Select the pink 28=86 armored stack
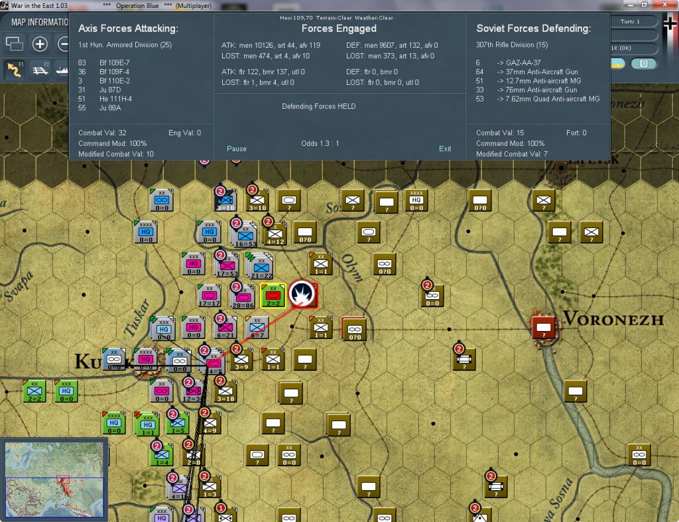The height and width of the screenshot is (522, 679). [243, 296]
